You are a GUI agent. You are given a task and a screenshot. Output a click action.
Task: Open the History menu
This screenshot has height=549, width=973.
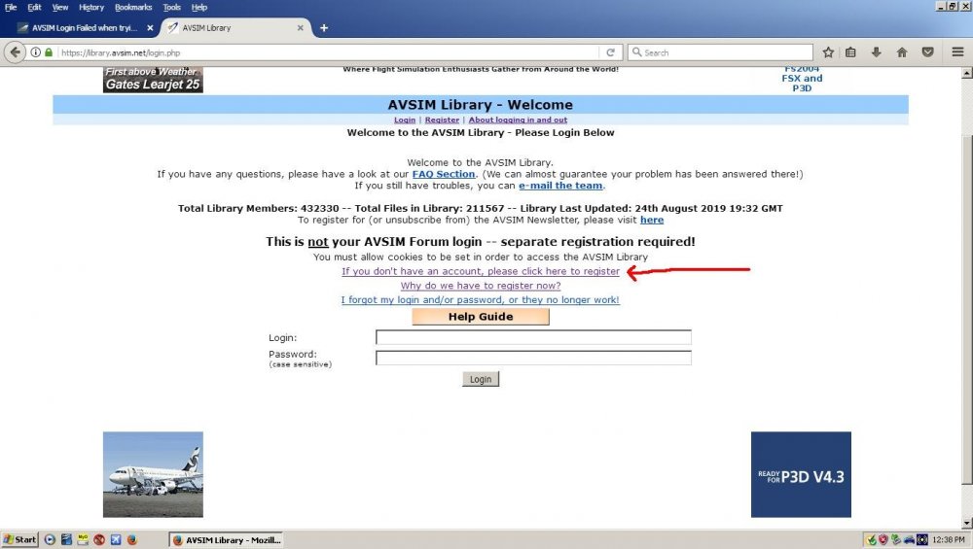(x=91, y=8)
